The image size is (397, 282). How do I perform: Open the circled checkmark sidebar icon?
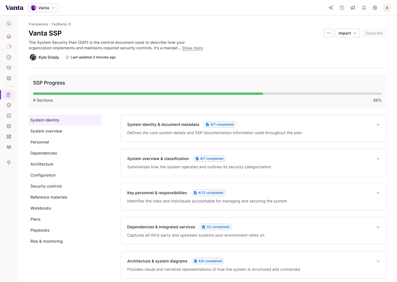pos(9,57)
